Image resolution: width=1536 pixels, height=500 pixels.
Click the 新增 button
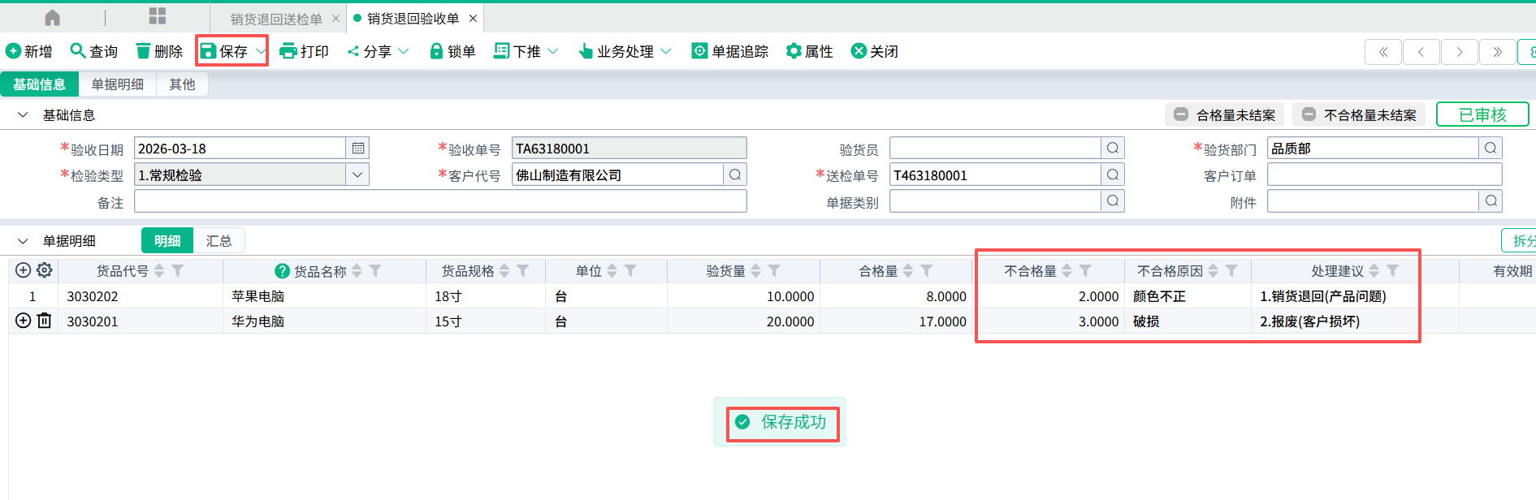[29, 51]
